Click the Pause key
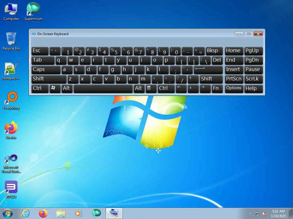Screen dimensions: 293x219 [254, 70]
